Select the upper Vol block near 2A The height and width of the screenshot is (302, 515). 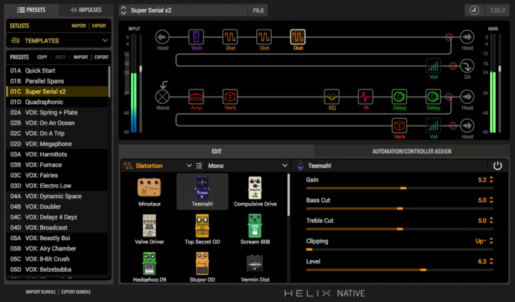[433, 66]
